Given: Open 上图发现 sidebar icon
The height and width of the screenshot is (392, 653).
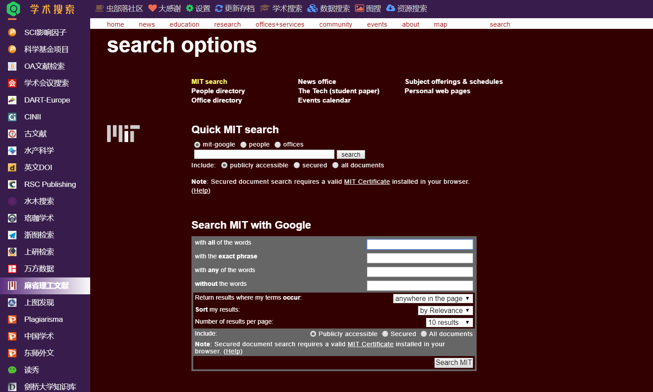Looking at the screenshot, I should pos(12,302).
